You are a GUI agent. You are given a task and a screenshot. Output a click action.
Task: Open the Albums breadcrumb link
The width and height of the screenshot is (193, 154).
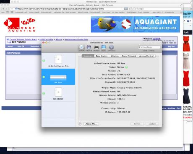pyautogui.click(x=59, y=39)
